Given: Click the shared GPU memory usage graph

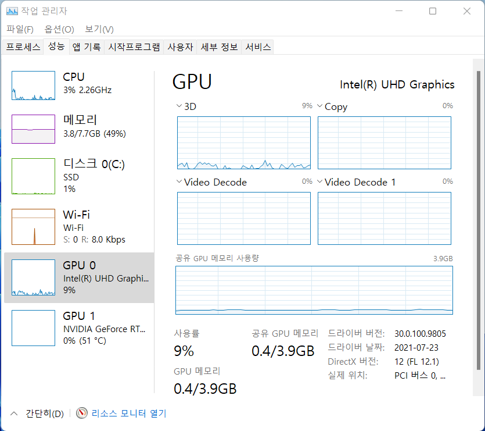Looking at the screenshot, I should 314,290.
